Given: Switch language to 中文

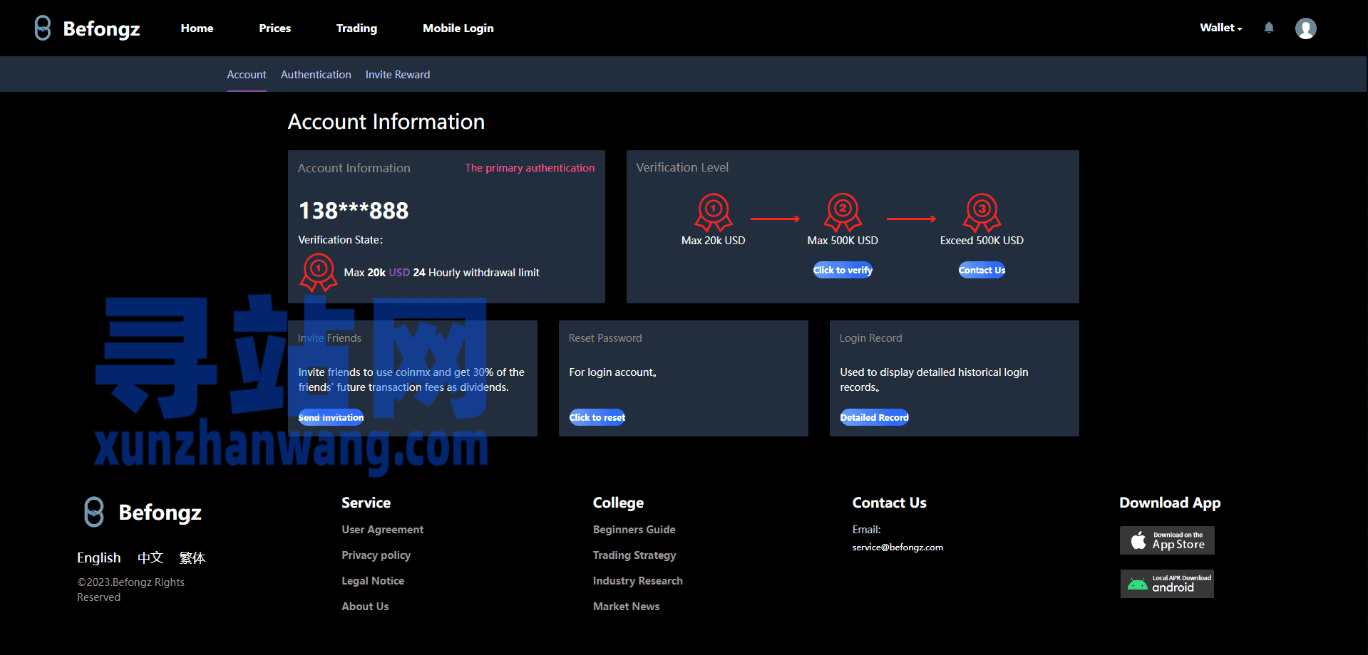Looking at the screenshot, I should (x=150, y=557).
